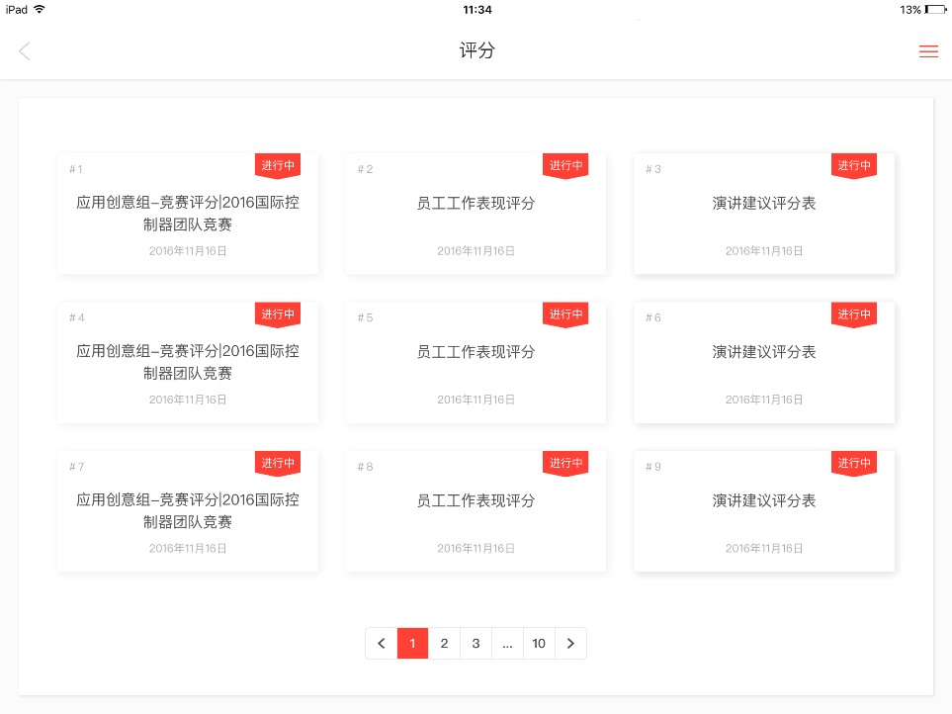Tap the Wi-Fi icon in status bar
Image resolution: width=952 pixels, height=714 pixels.
click(x=40, y=9)
